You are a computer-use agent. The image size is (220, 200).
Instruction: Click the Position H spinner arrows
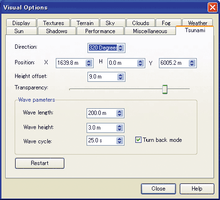(141, 63)
